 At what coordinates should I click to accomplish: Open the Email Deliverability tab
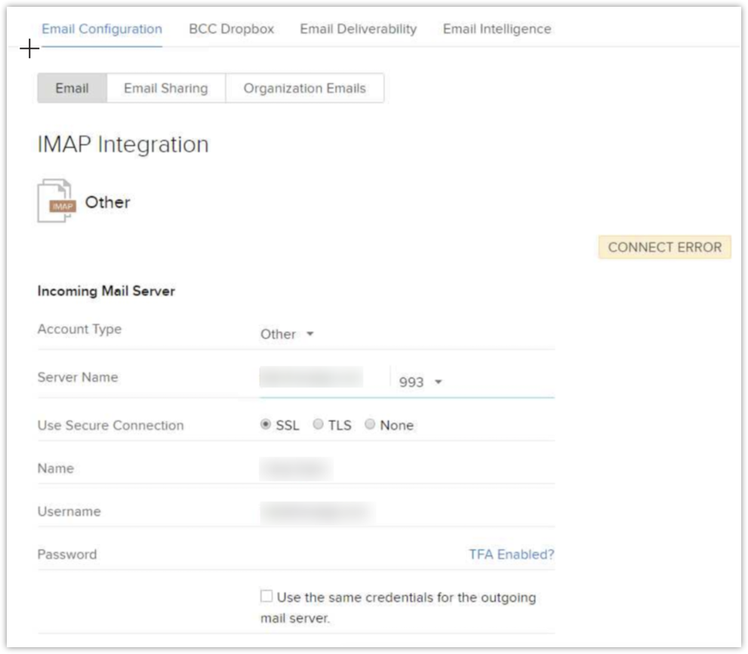point(358,29)
